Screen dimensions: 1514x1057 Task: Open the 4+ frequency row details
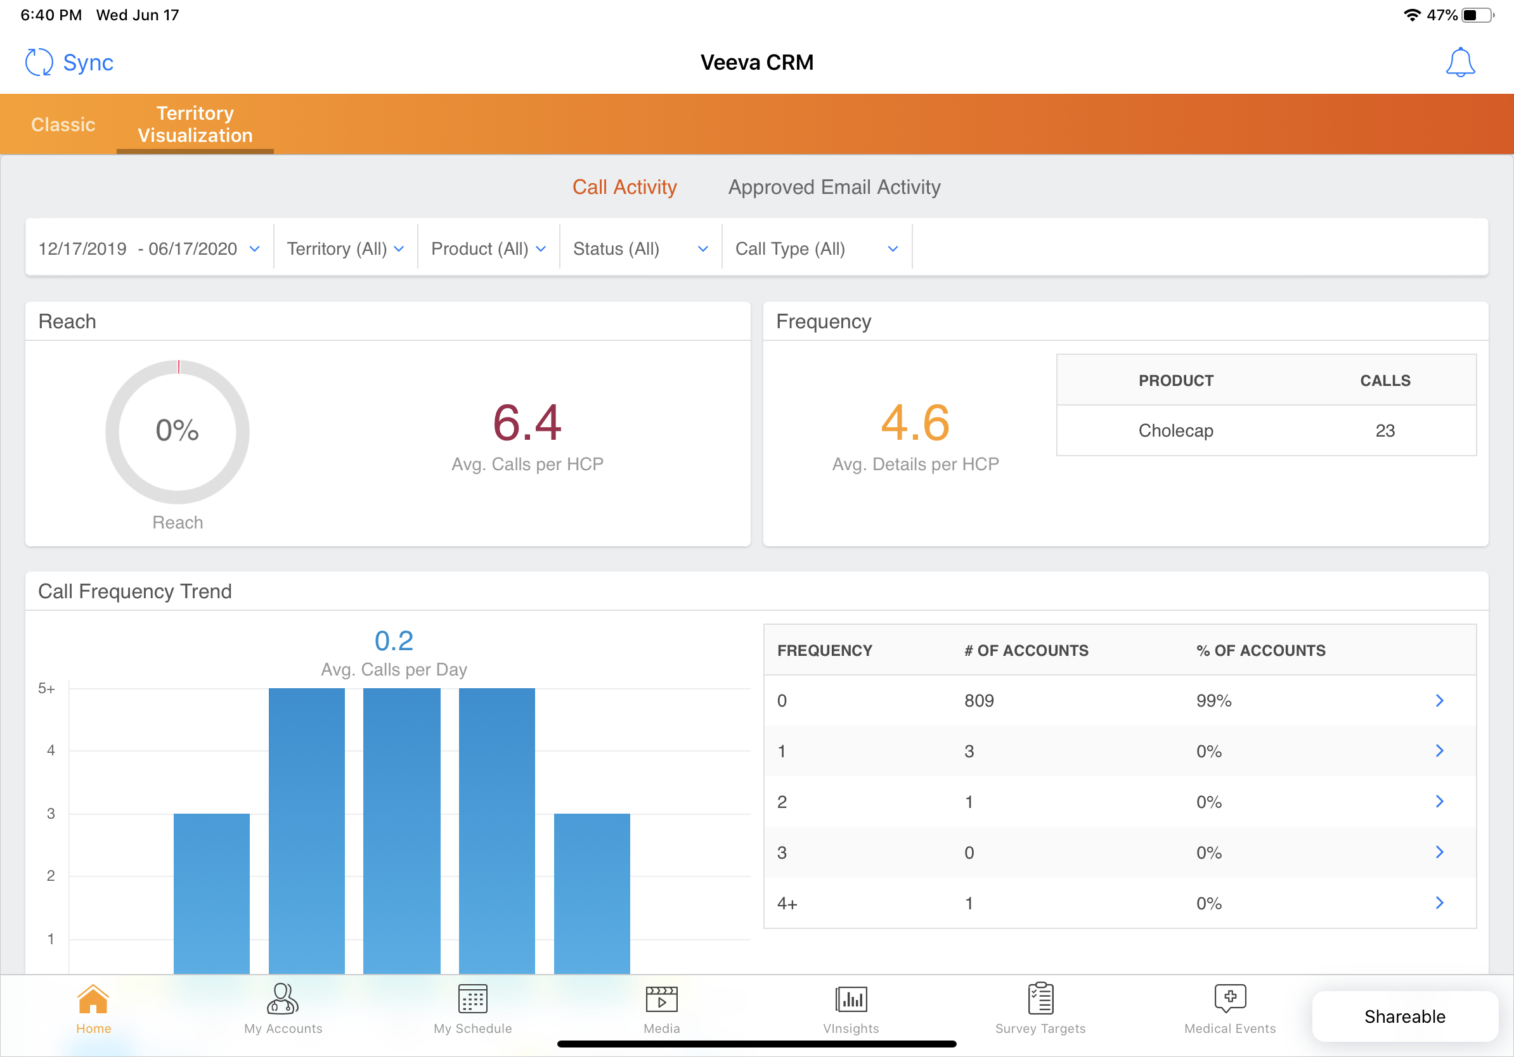click(x=1439, y=903)
